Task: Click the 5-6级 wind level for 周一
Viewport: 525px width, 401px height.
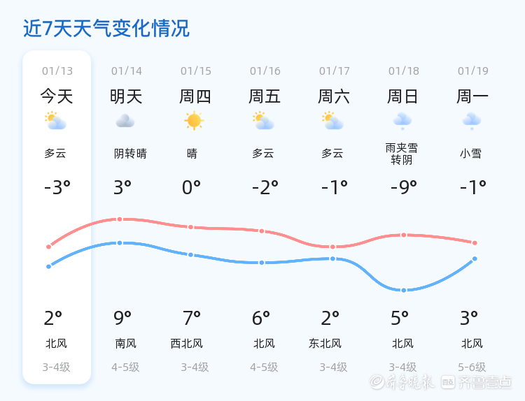Action: tap(472, 367)
